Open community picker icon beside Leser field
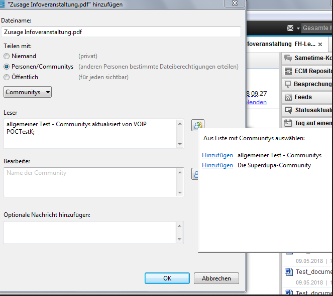The height and width of the screenshot is (296, 333). [198, 125]
